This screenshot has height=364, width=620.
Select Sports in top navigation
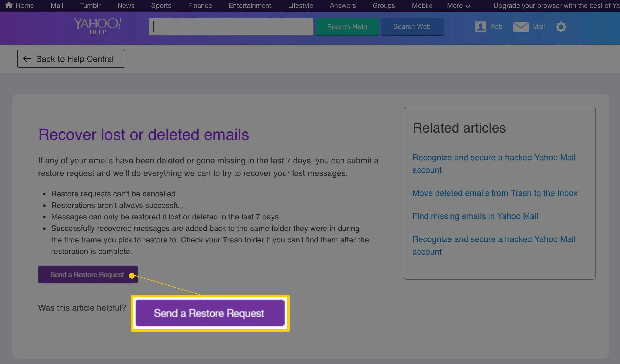coord(161,5)
